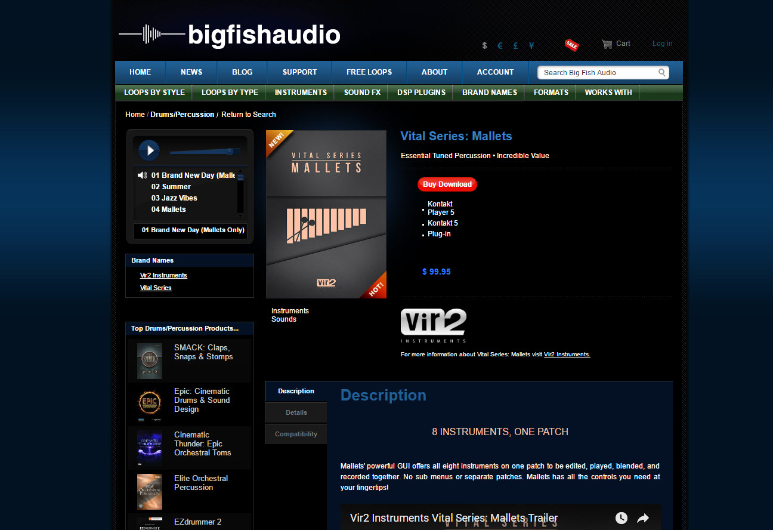Screen dimensions: 773x530
Task: Expand LOOPS BY STYLE menu
Action: click(154, 93)
